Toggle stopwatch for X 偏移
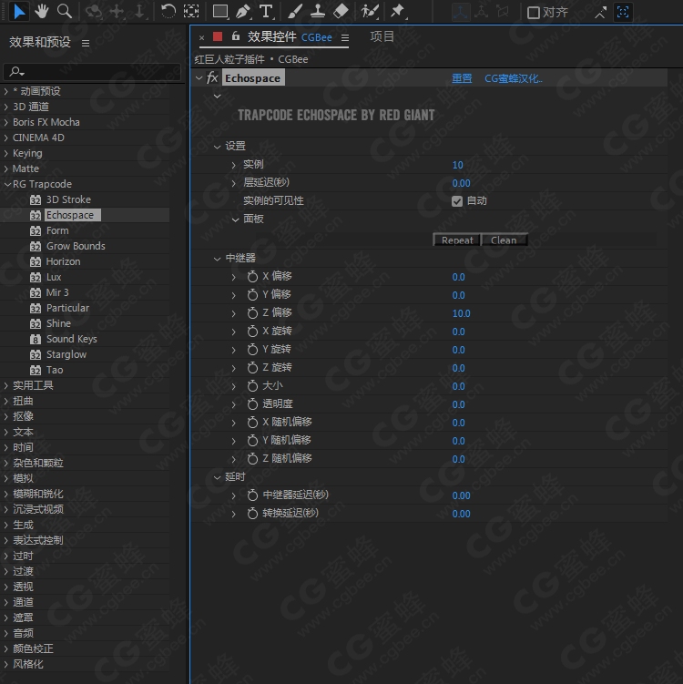Viewport: 683px width, 684px height. point(252,277)
